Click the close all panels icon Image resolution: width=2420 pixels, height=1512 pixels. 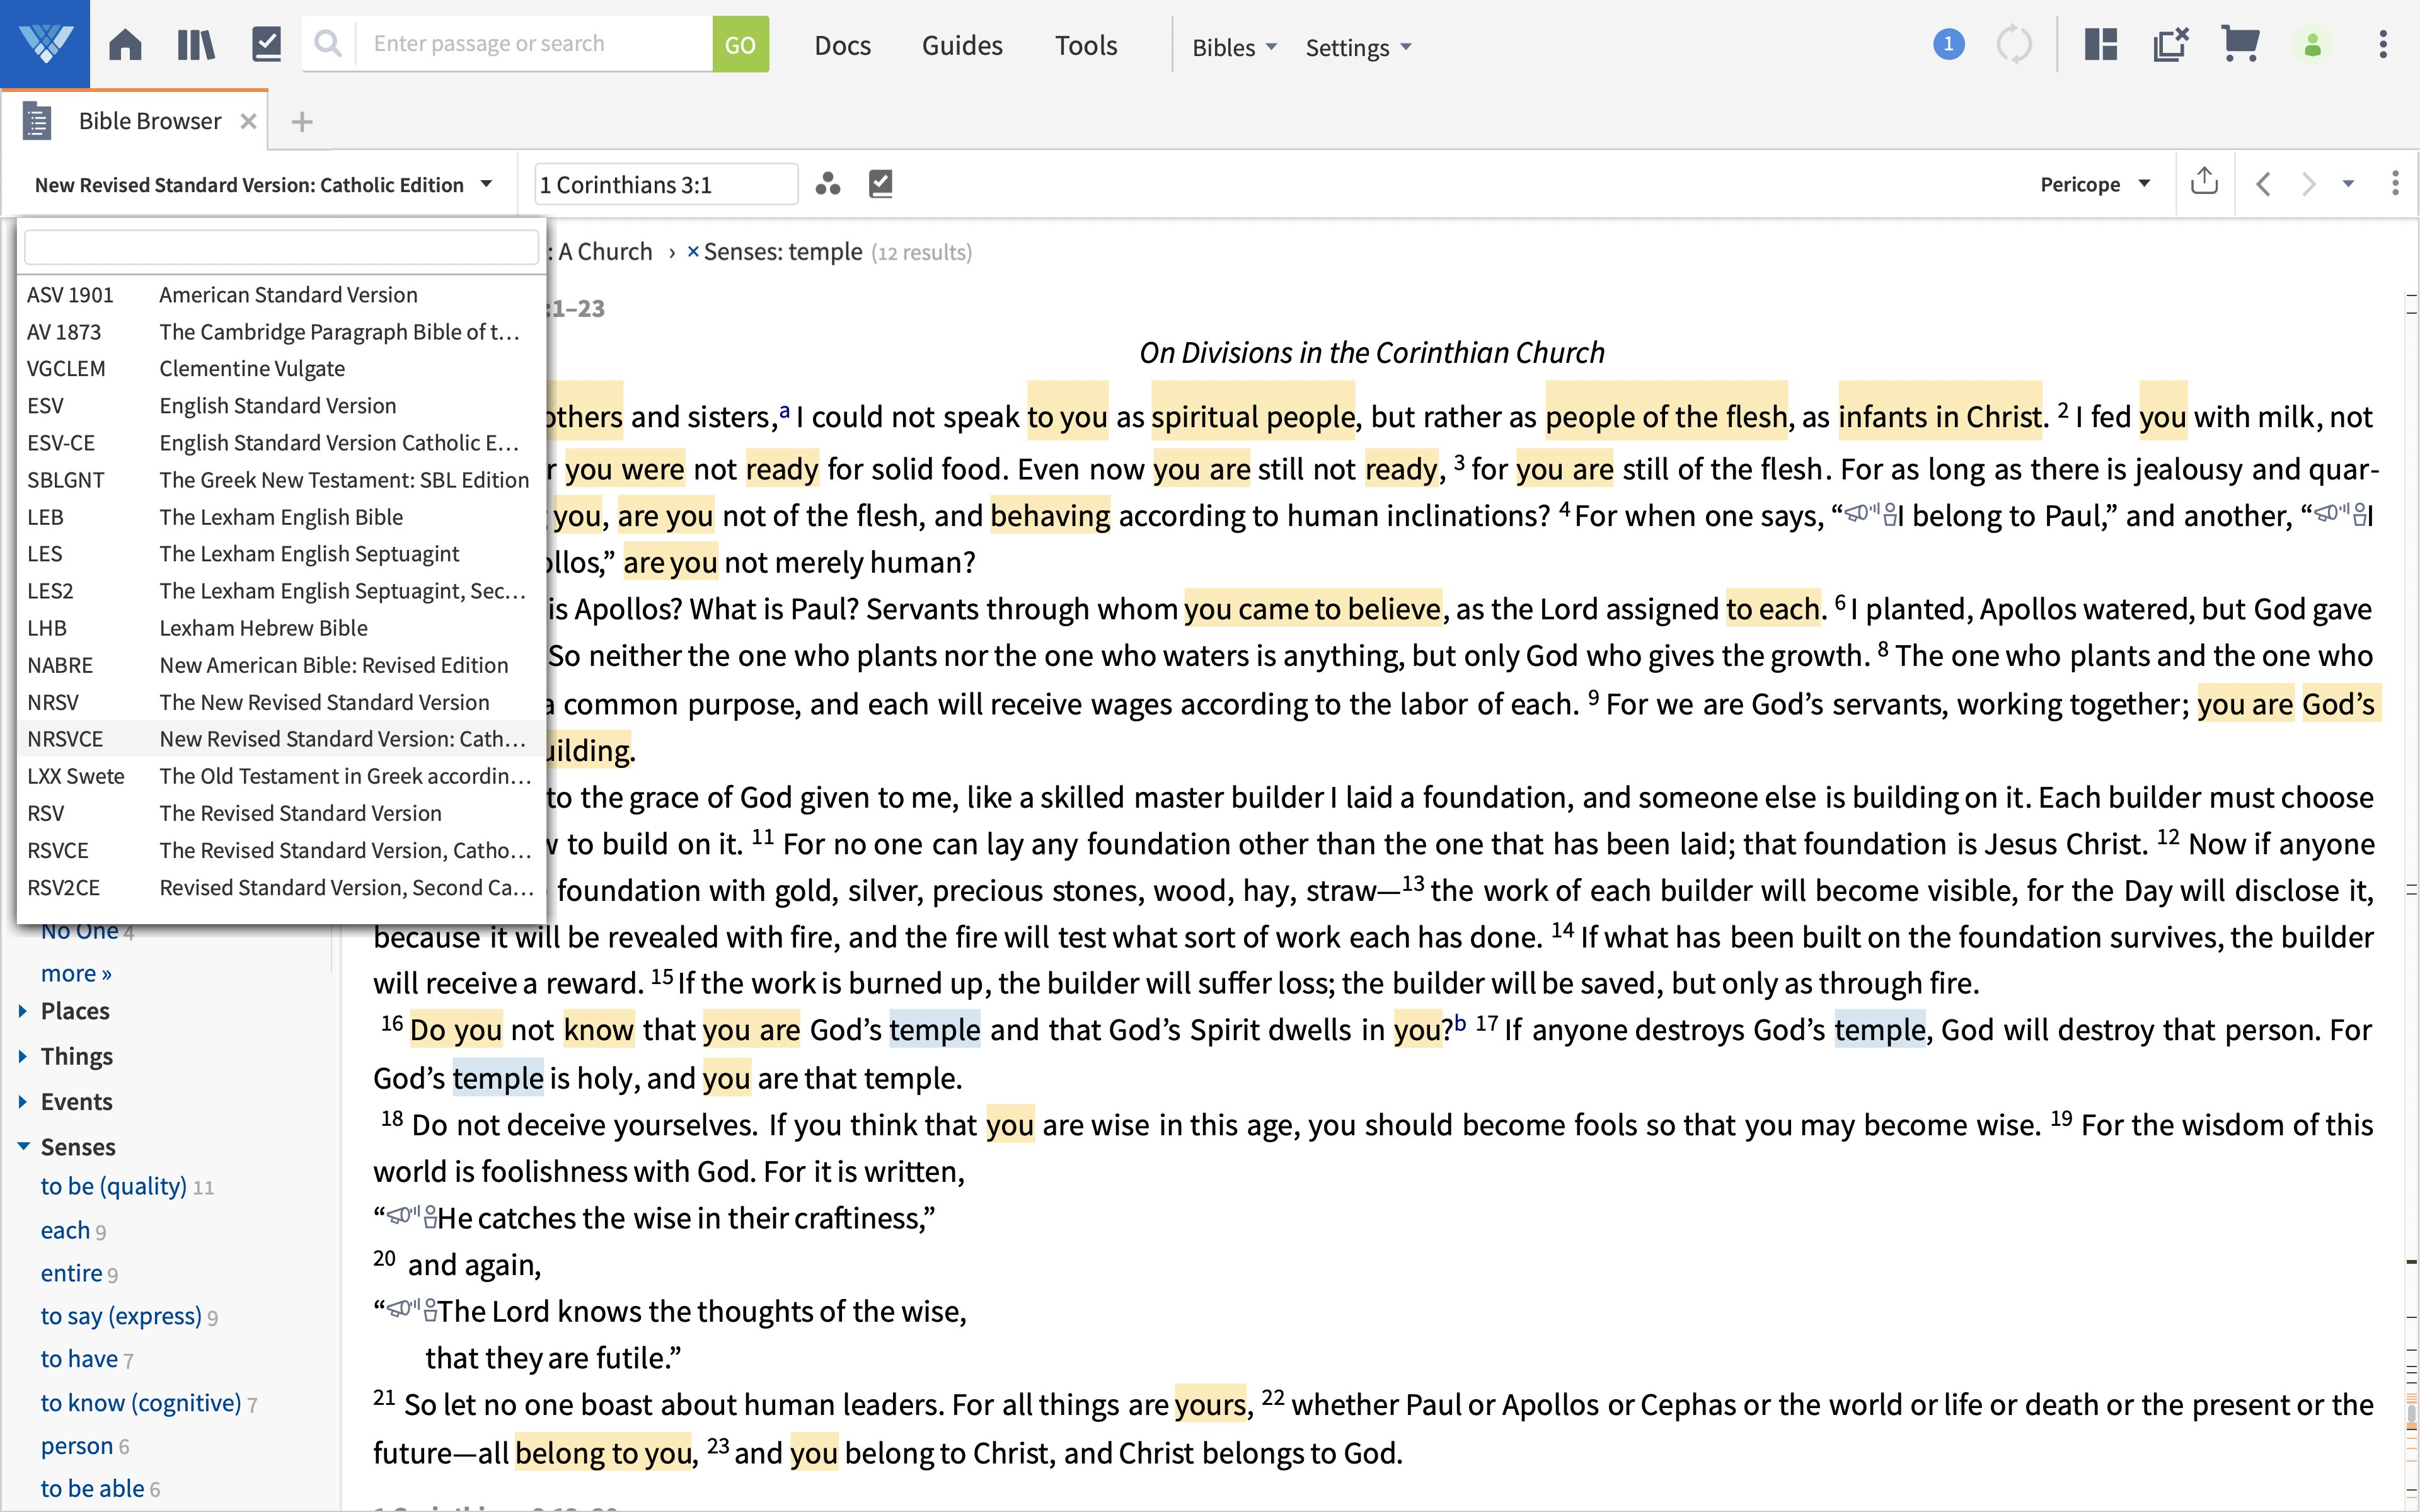click(x=2171, y=45)
